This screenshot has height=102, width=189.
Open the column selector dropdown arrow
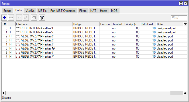point(185,24)
